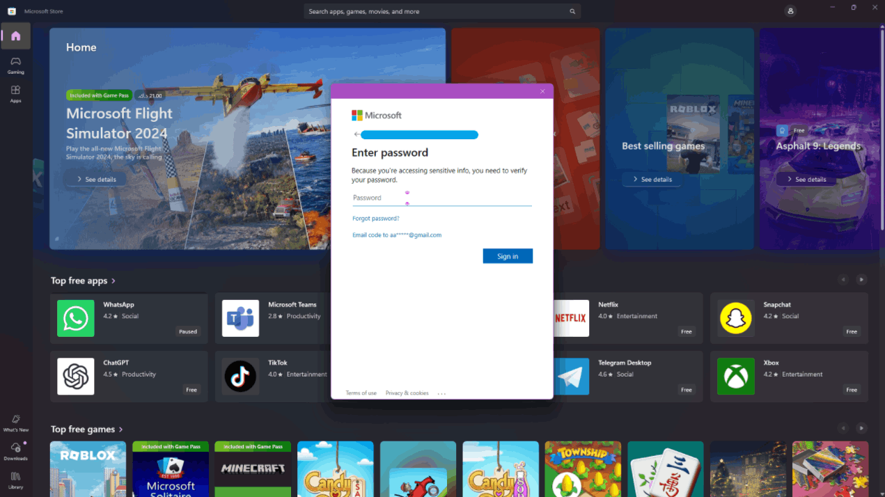Image resolution: width=885 pixels, height=497 pixels.
Task: Open Terms of use link
Action: point(361,393)
